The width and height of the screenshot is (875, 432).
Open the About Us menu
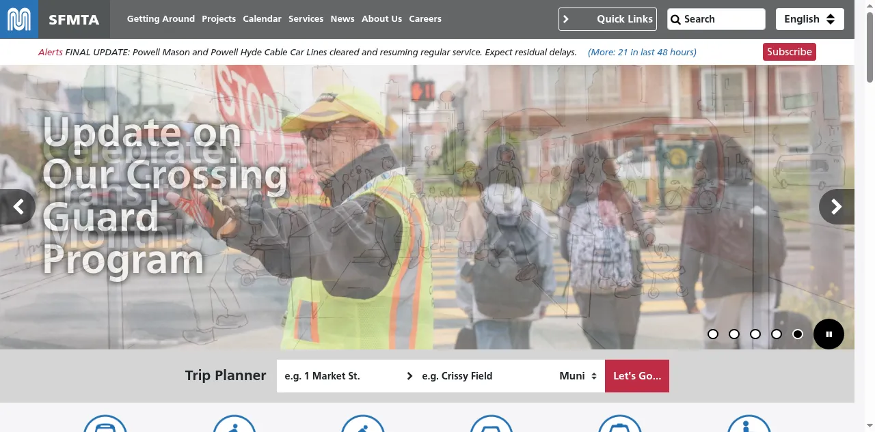[381, 19]
